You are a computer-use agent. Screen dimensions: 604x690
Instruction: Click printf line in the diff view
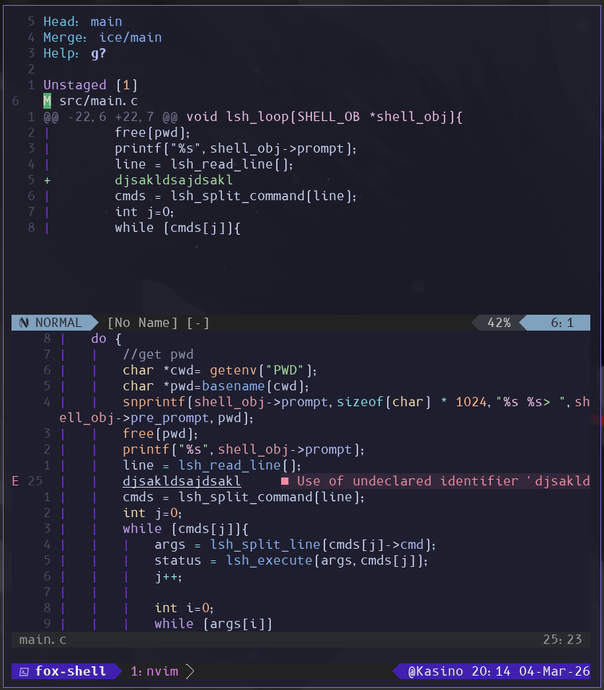pyautogui.click(x=236, y=148)
